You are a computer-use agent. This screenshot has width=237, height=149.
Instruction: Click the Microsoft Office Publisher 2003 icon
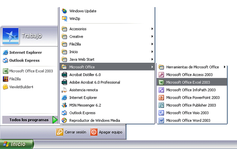pos(161,105)
